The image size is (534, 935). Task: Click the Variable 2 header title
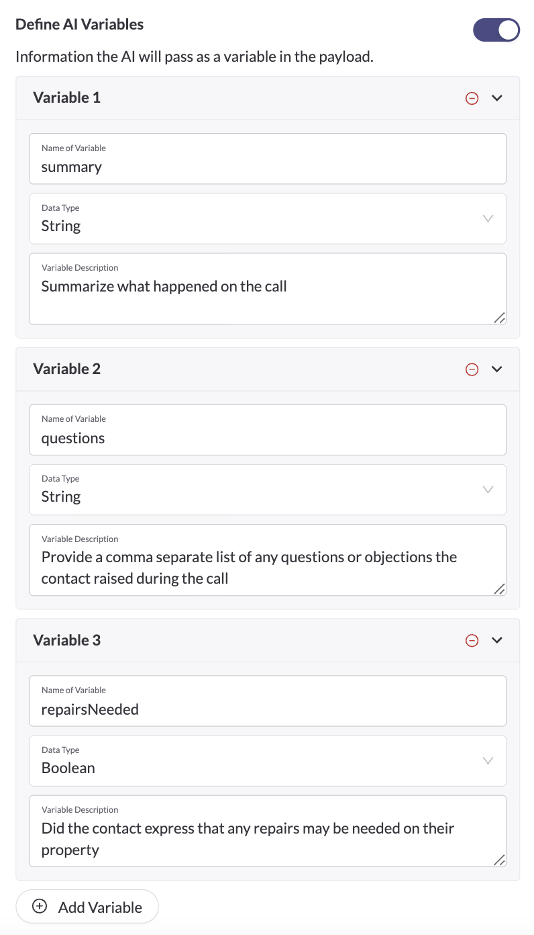tap(66, 369)
